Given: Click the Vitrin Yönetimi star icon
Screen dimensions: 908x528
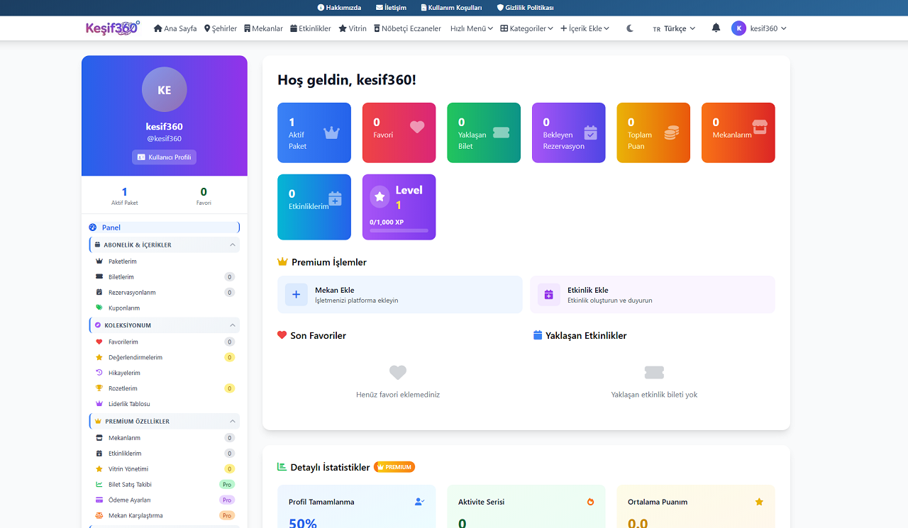Looking at the screenshot, I should pyautogui.click(x=99, y=469).
